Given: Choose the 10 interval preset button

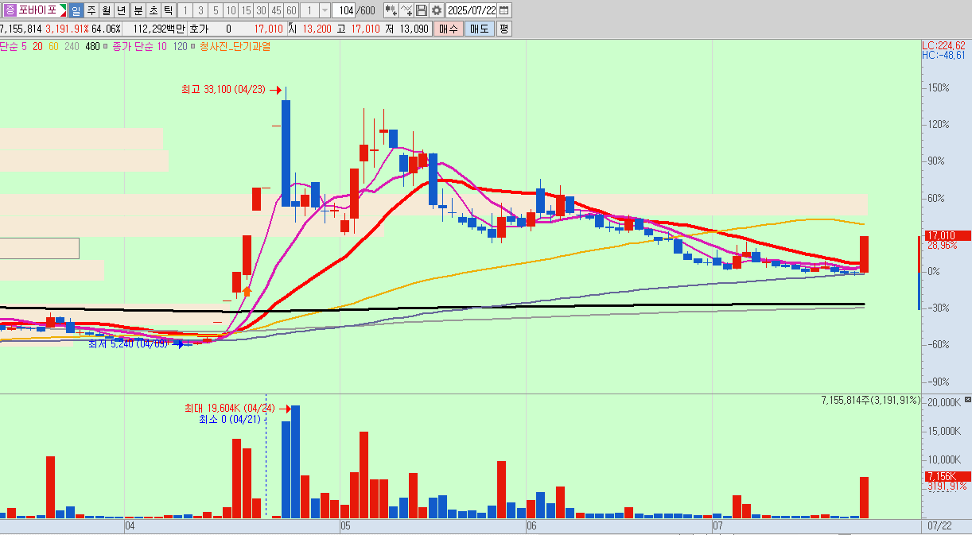Looking at the screenshot, I should pyautogui.click(x=230, y=10).
